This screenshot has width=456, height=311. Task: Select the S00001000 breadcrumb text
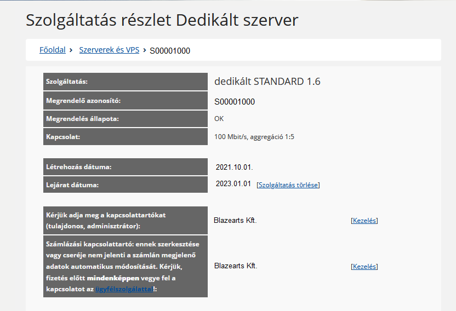click(x=170, y=51)
